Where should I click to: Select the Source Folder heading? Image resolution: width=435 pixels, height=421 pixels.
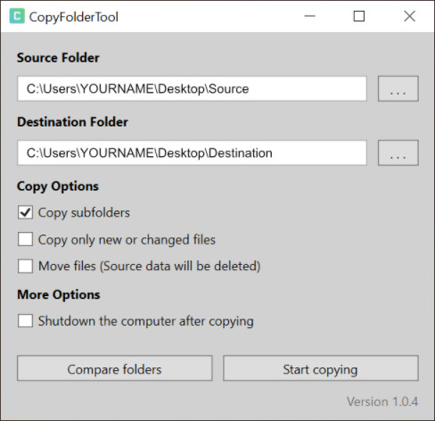(x=58, y=58)
